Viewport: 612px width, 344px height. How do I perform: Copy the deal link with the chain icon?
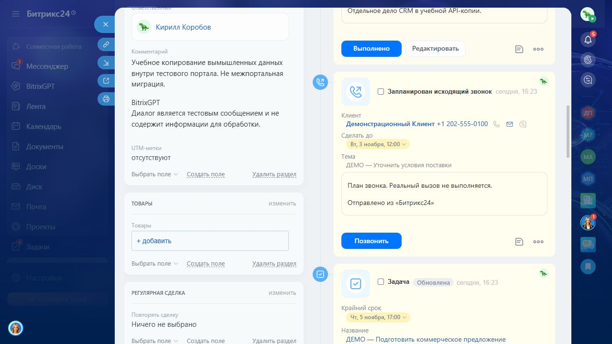[106, 44]
